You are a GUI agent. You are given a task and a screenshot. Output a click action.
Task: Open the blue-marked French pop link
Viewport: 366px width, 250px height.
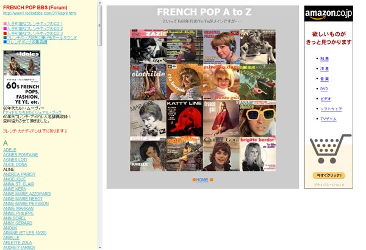(27, 42)
